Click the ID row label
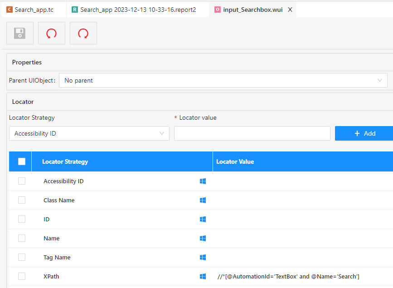Screen dimensions: 393x288 (x=46, y=219)
